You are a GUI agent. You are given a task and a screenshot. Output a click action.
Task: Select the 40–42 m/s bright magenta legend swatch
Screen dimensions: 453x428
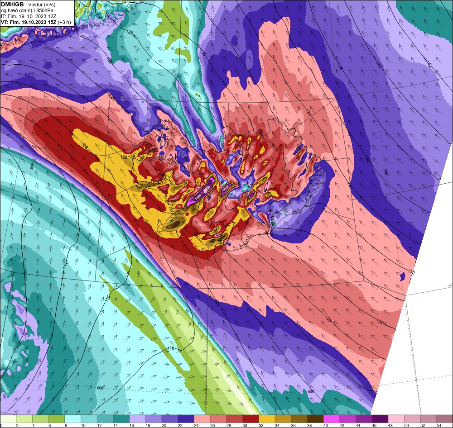click(332, 419)
